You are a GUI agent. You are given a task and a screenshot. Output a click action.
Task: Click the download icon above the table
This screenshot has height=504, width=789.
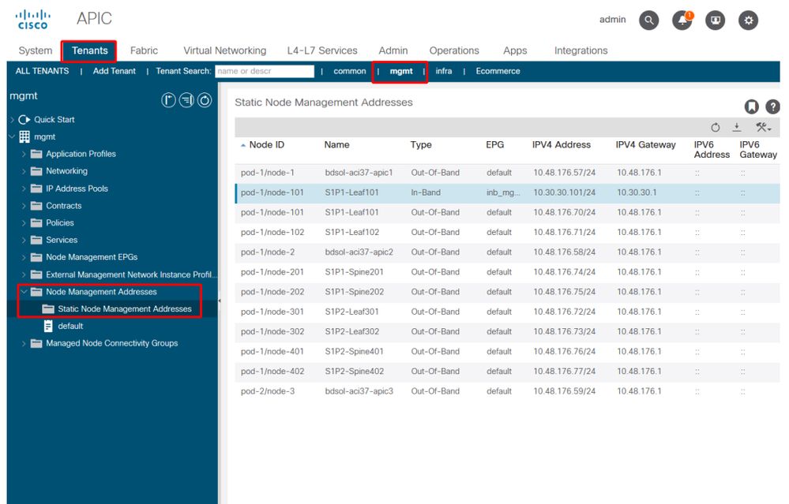pos(737,127)
